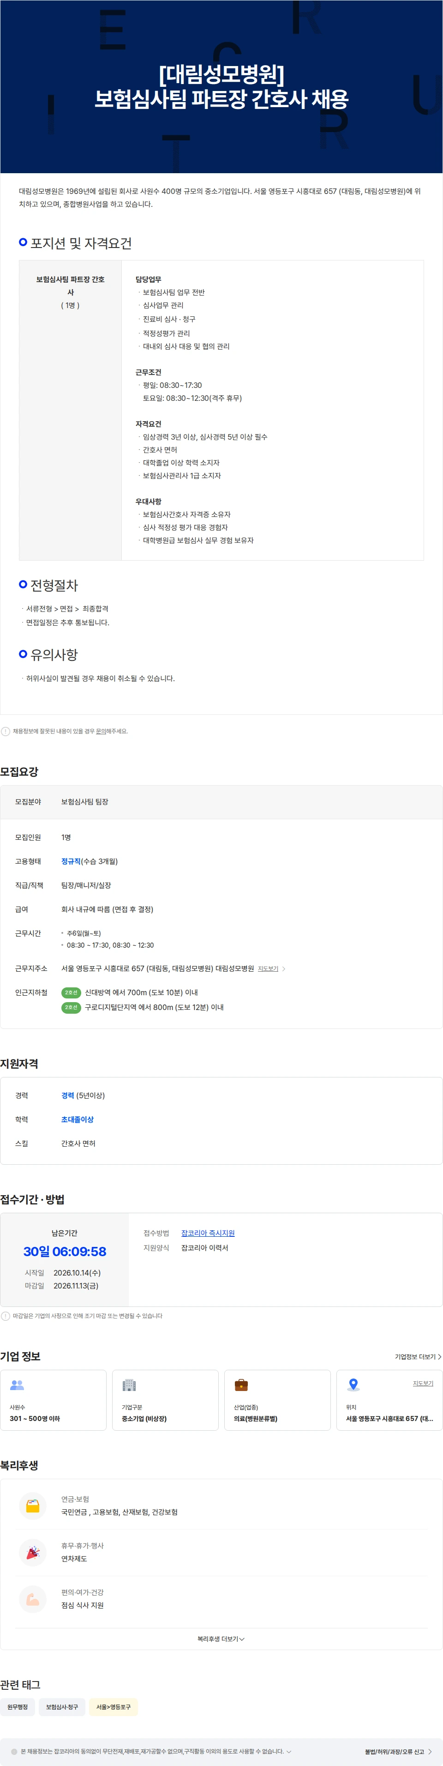Click chevron next to 기업정보 더보기
The height and width of the screenshot is (1766, 443).
click(440, 1357)
